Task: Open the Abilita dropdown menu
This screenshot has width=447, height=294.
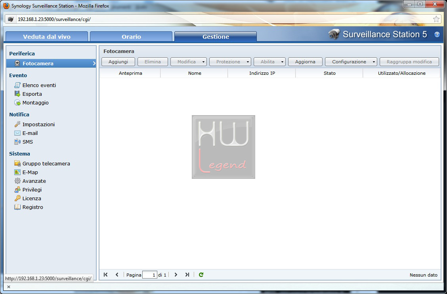Action: pyautogui.click(x=270, y=62)
